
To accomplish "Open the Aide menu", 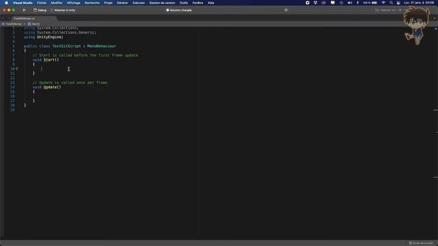I will pyautogui.click(x=211, y=3).
